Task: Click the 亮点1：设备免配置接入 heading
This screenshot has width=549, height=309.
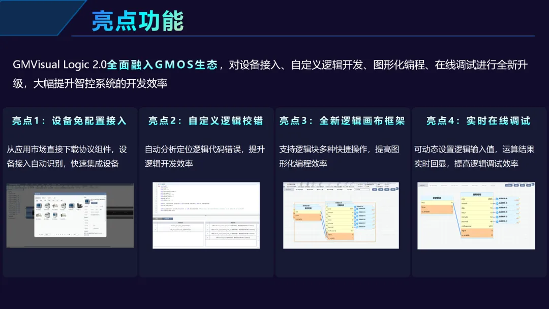Action: point(70,121)
